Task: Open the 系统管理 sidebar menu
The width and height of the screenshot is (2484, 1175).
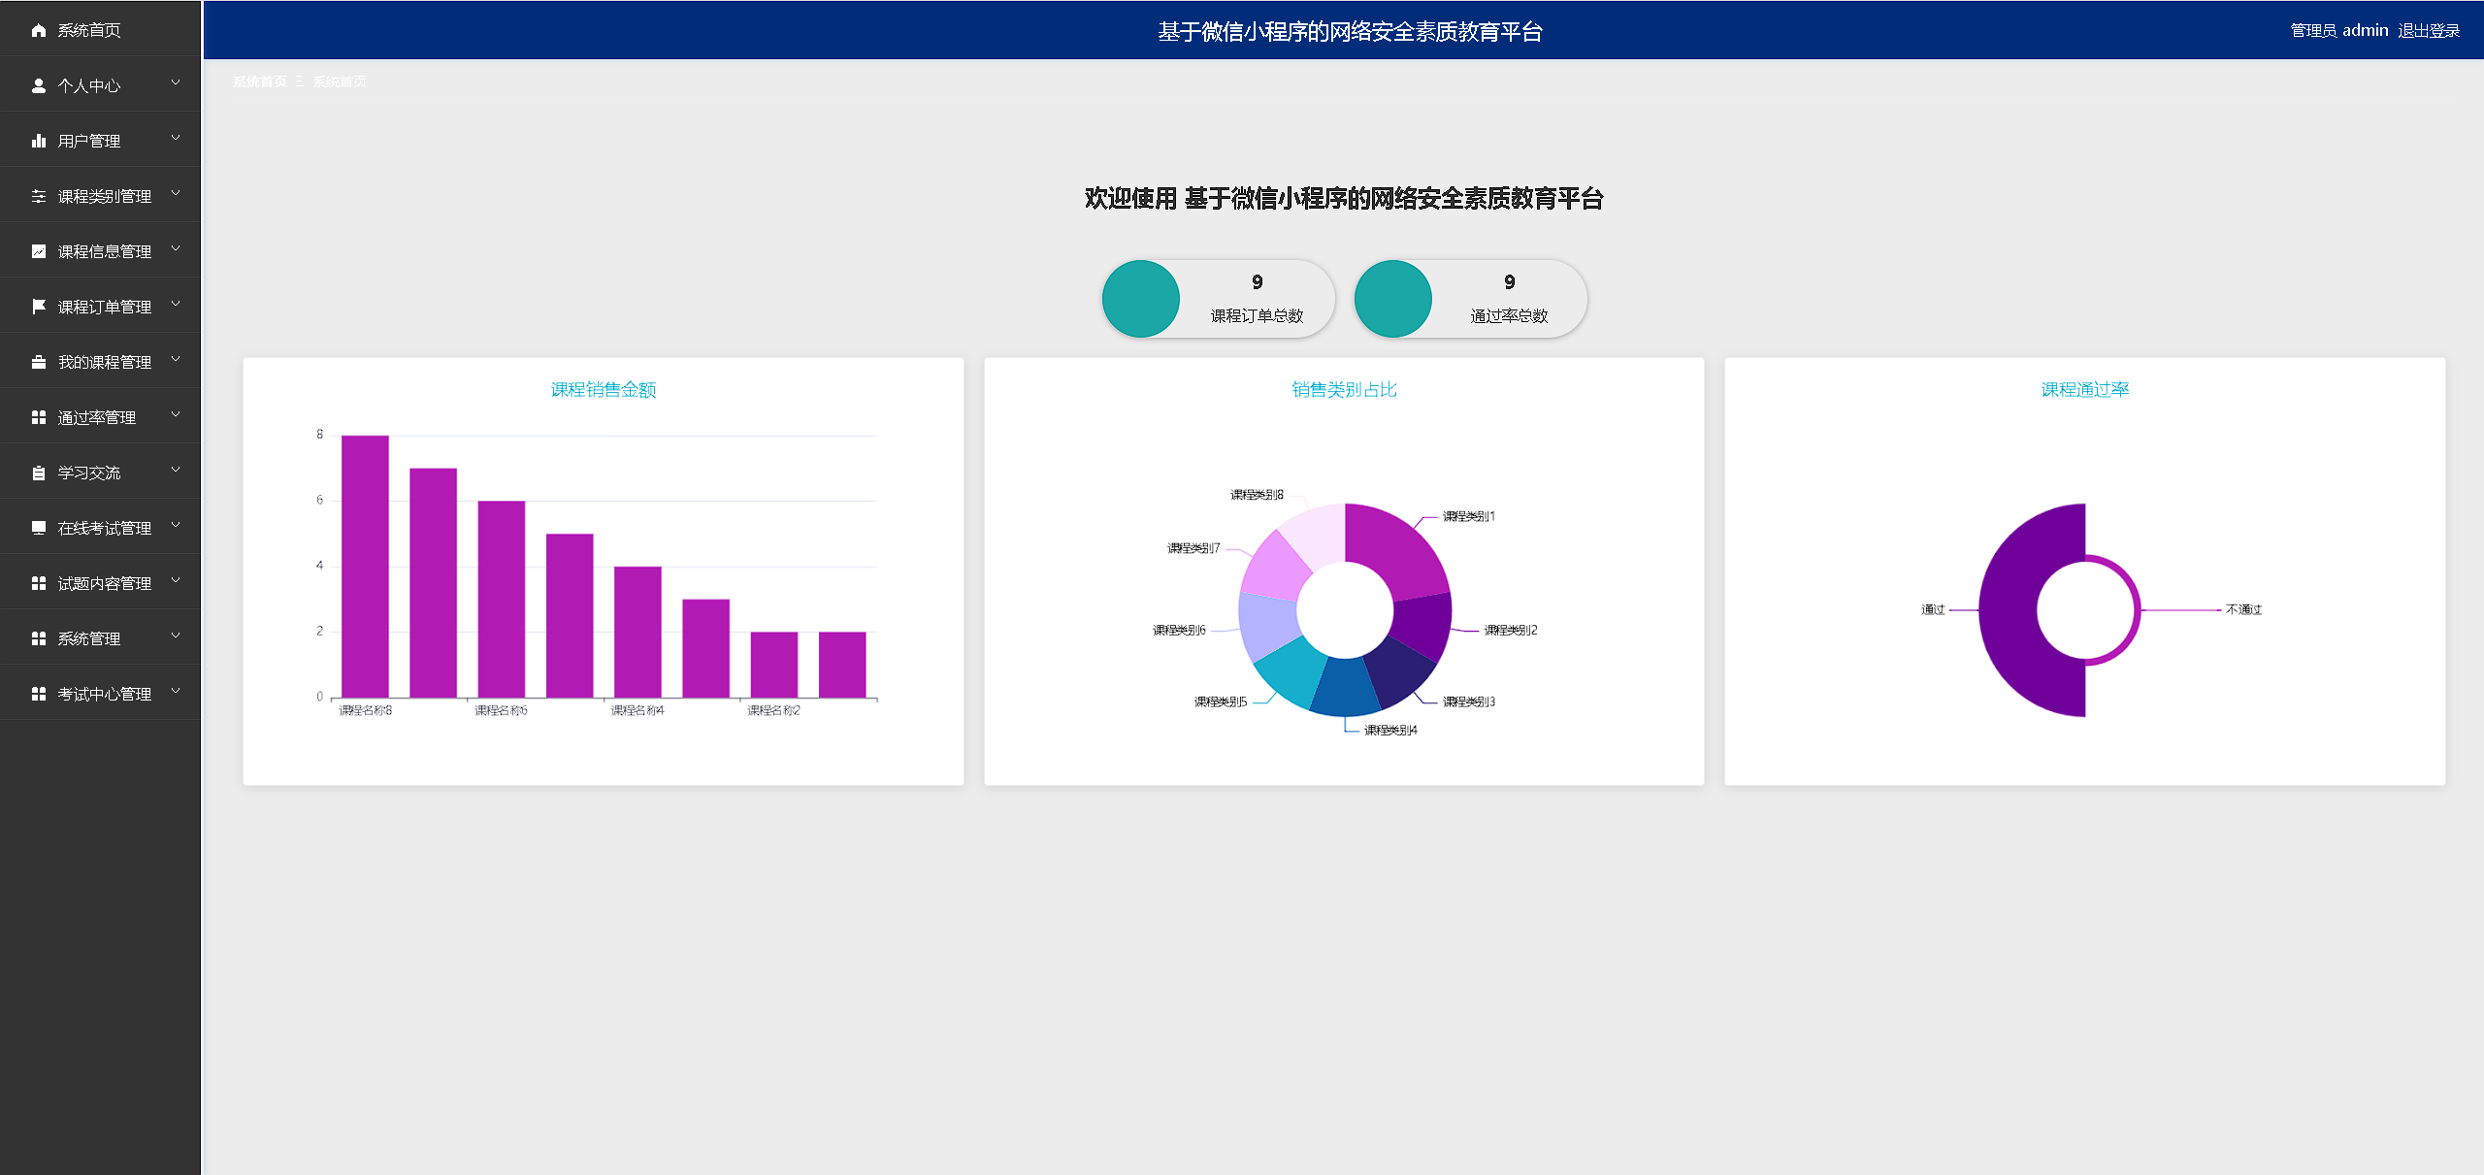Action: click(x=88, y=639)
